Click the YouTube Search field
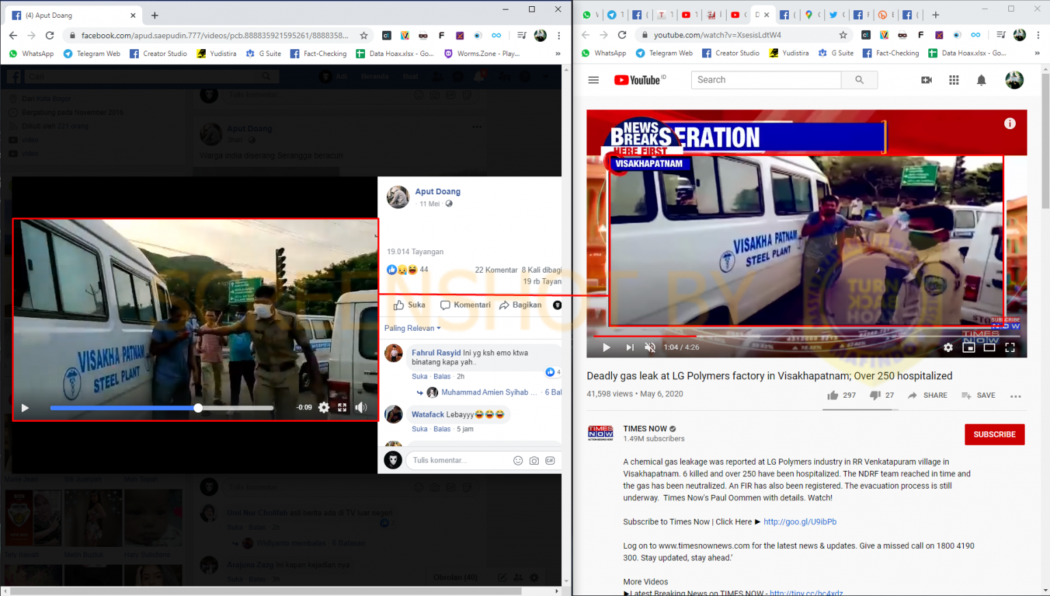 [766, 80]
